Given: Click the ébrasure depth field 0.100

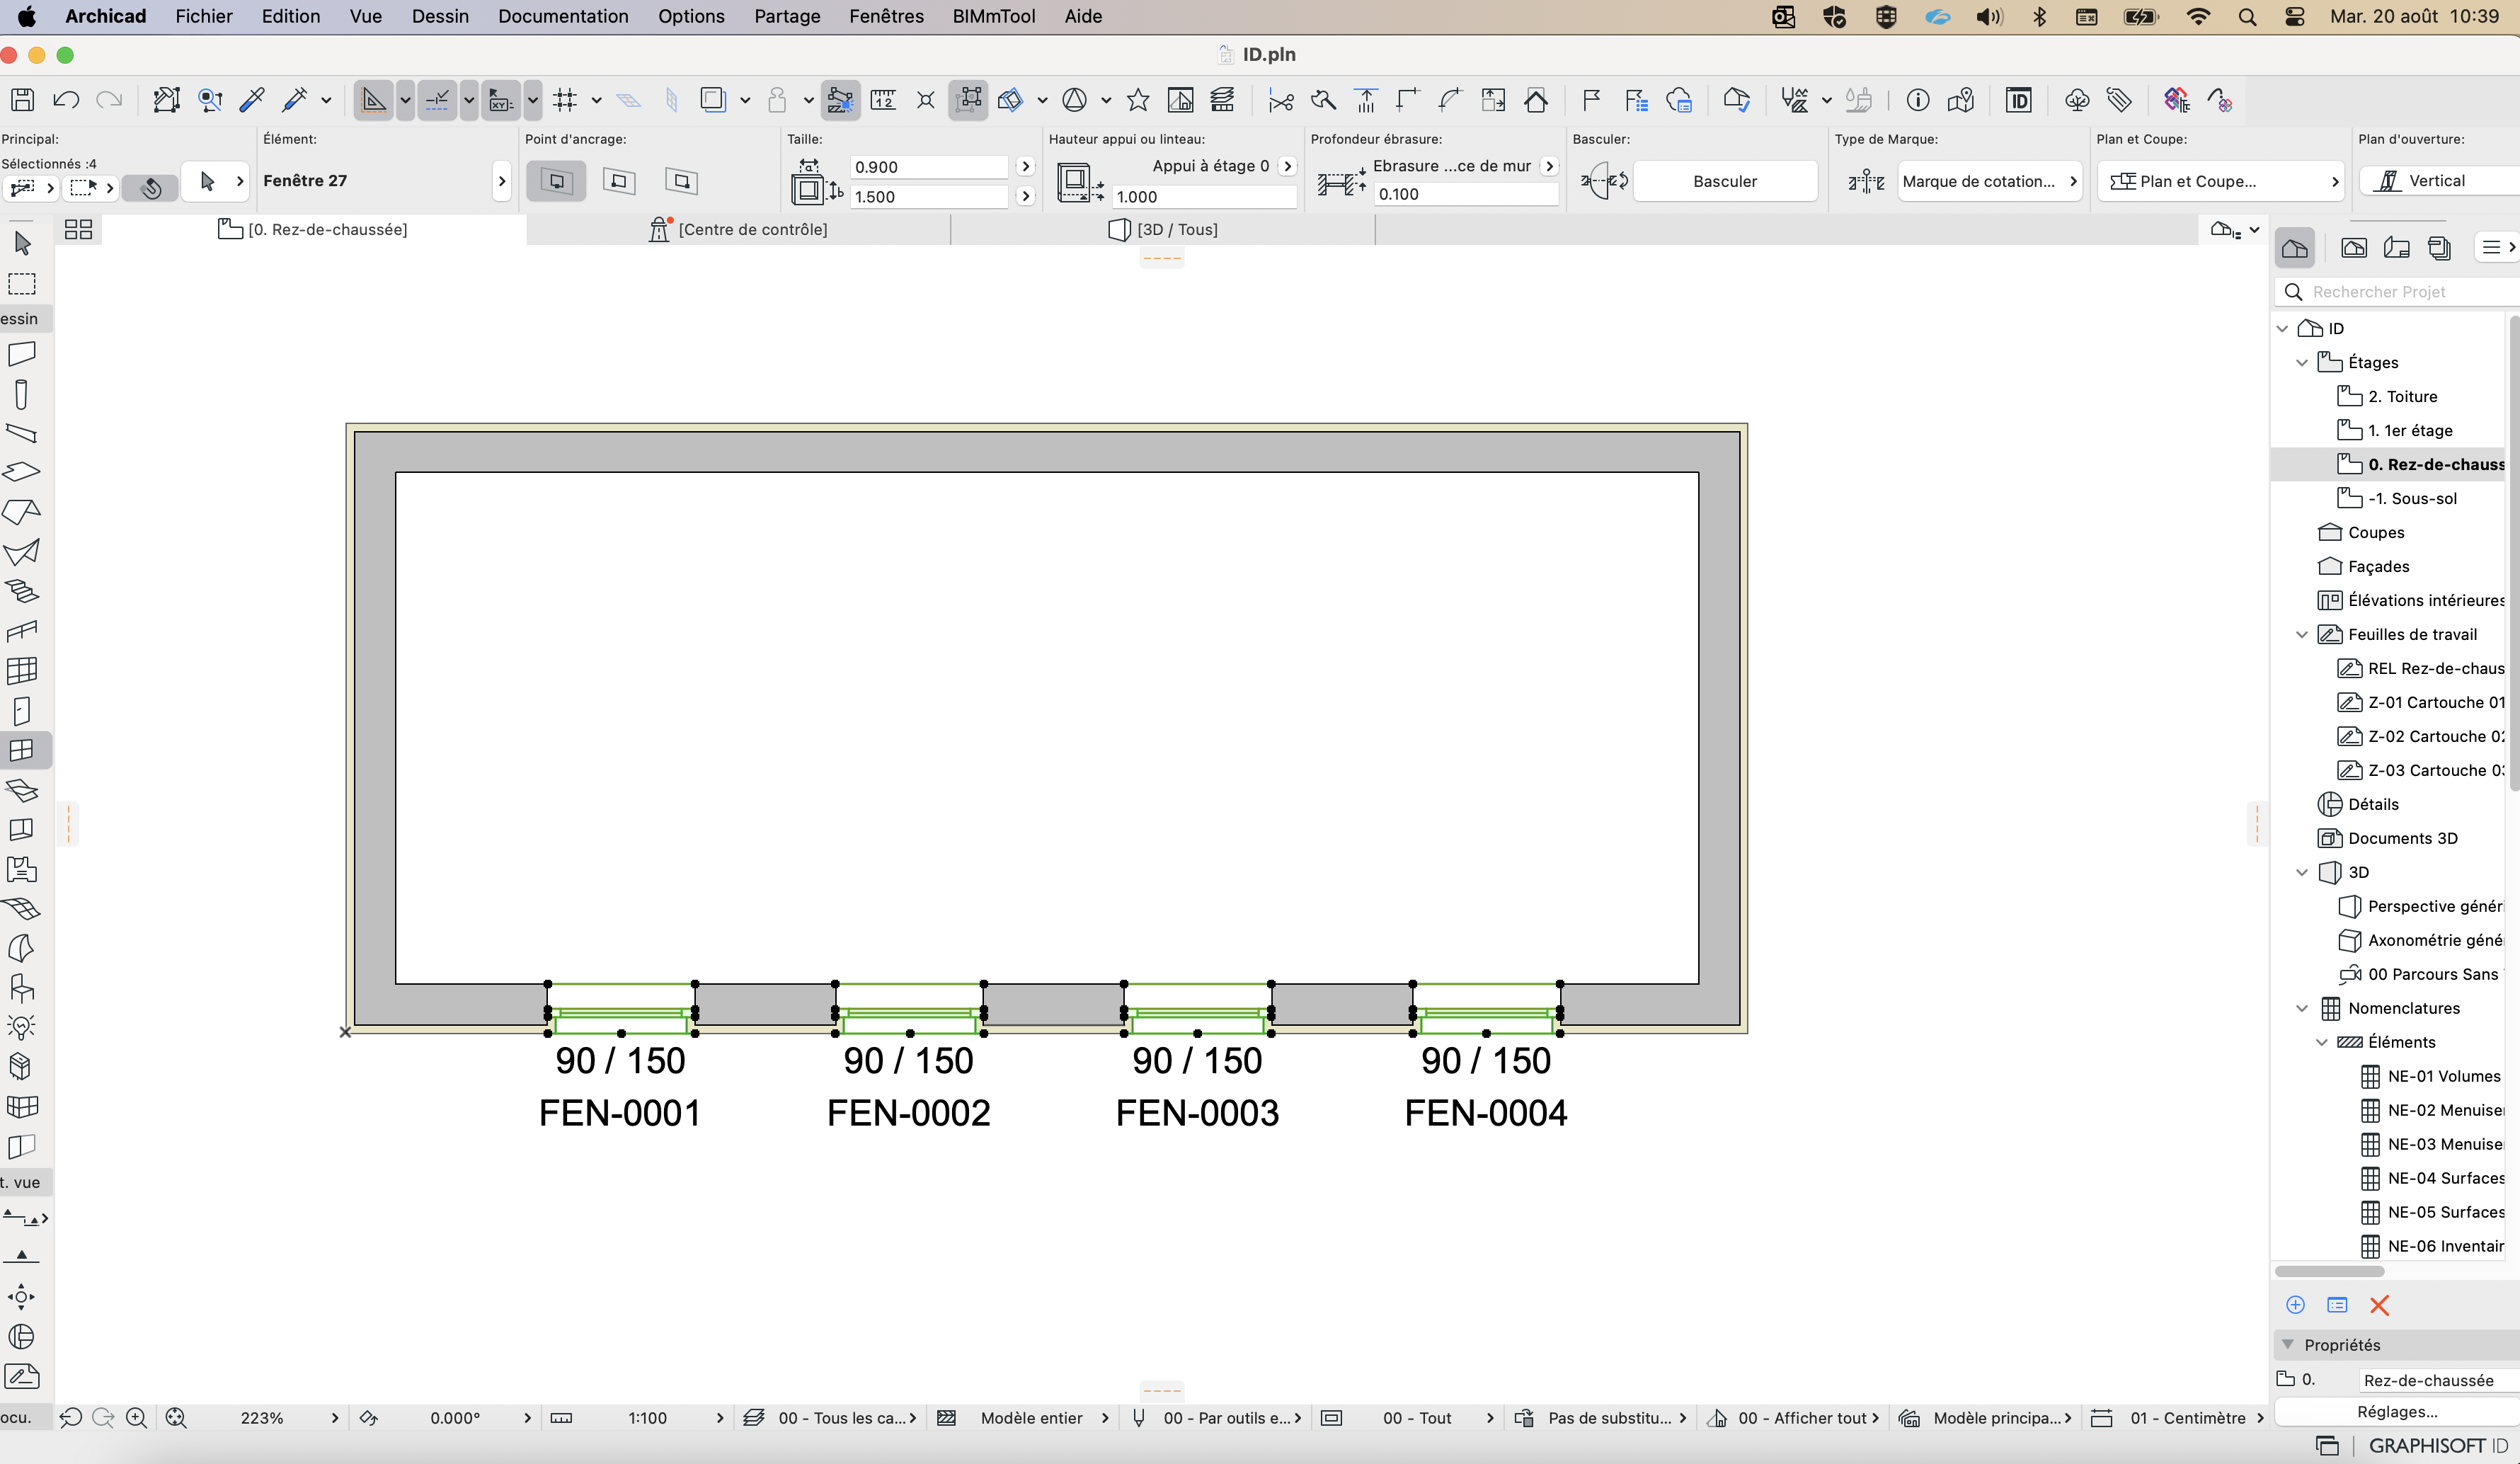Looking at the screenshot, I should 1465,194.
